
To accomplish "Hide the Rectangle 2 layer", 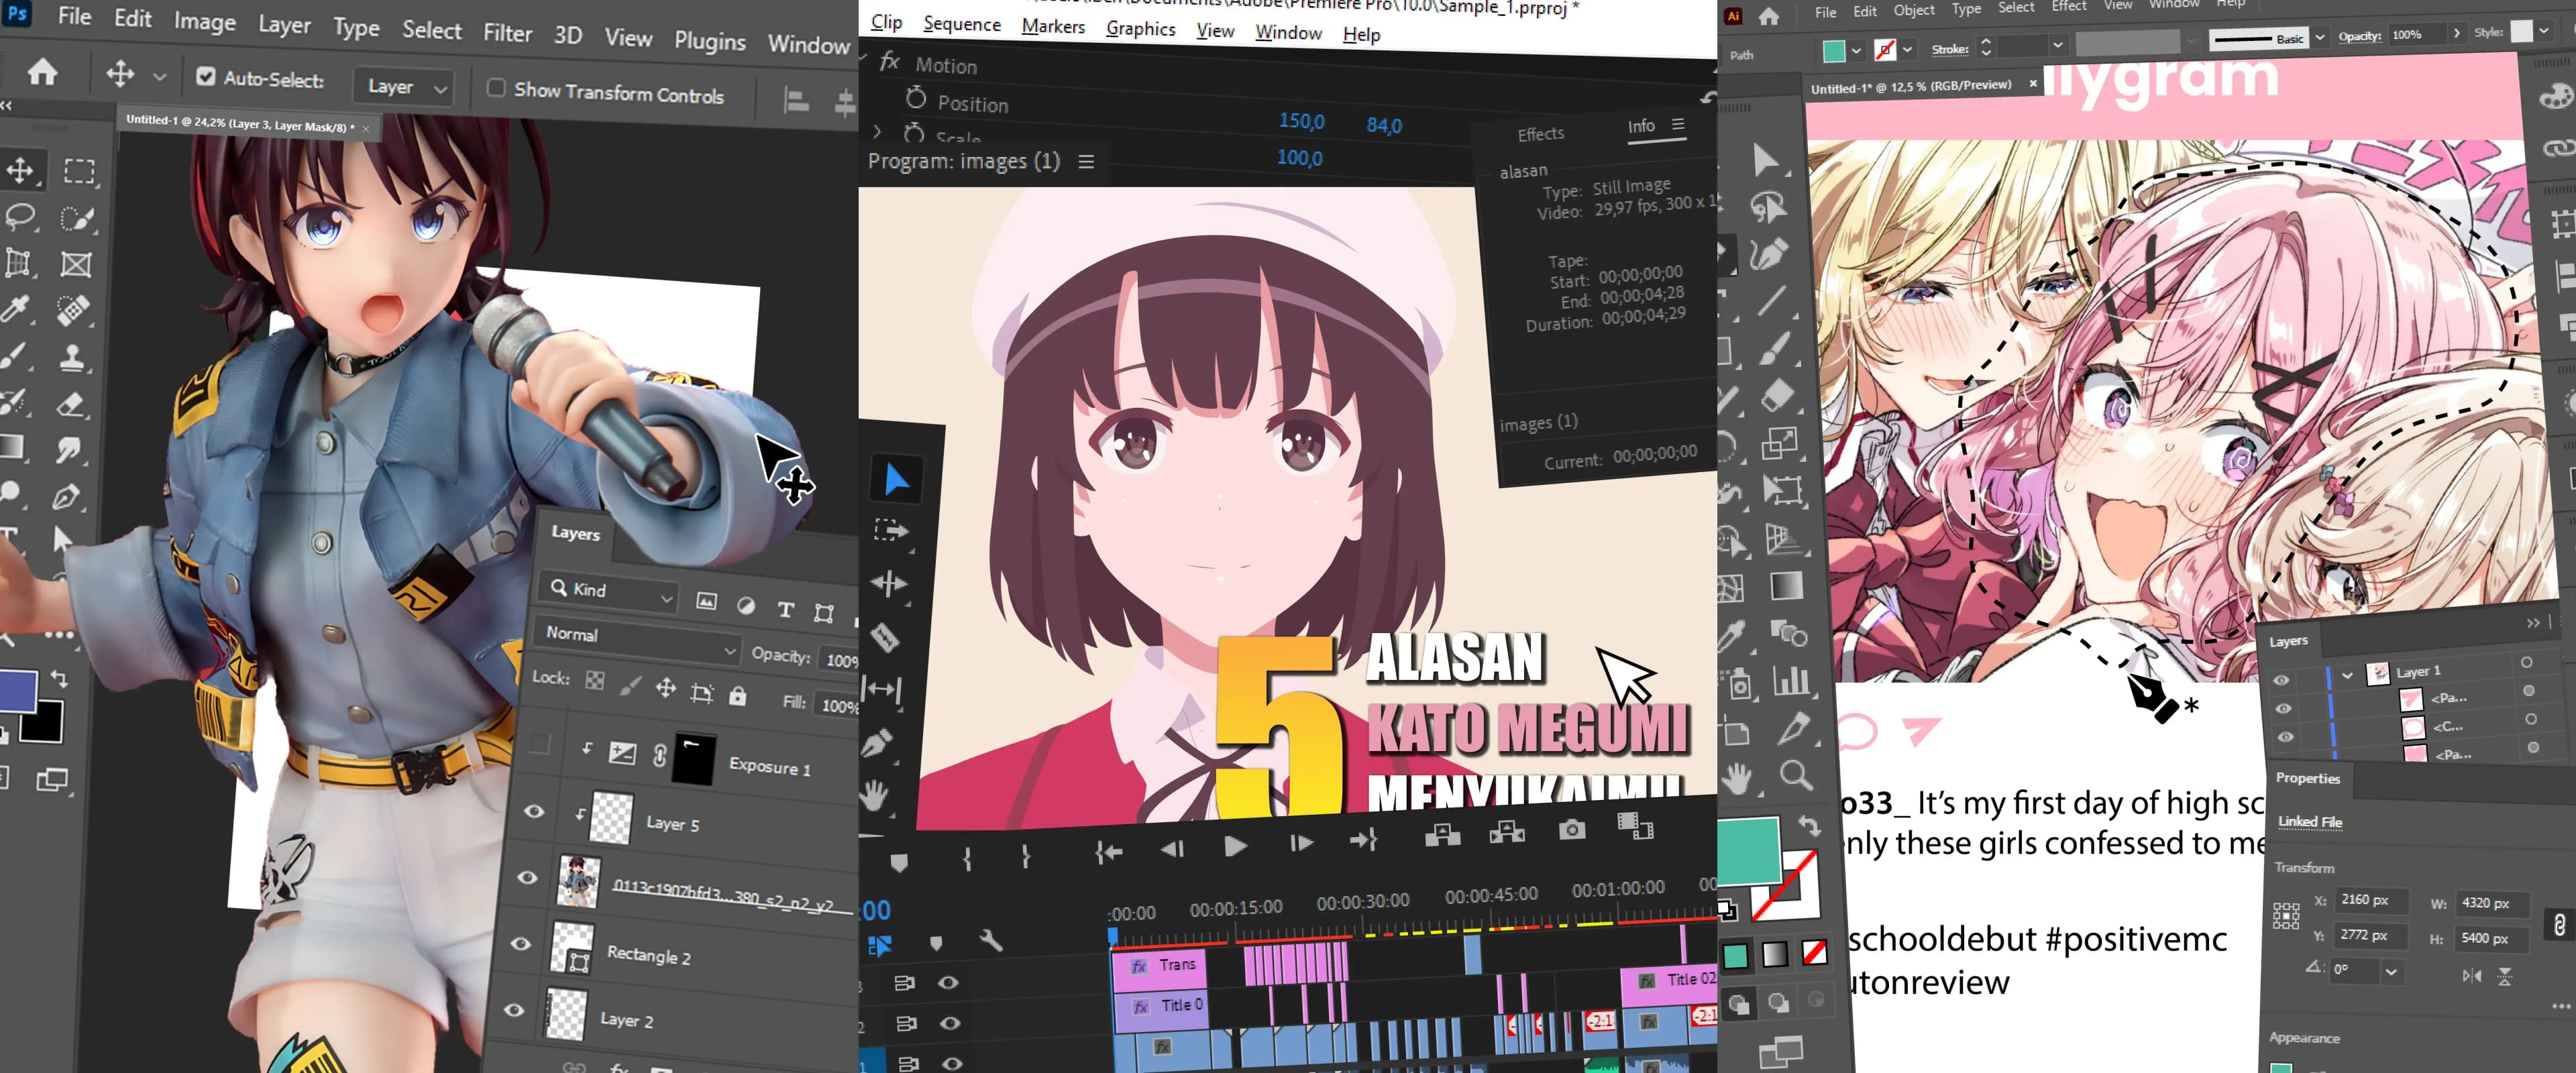I will point(521,943).
